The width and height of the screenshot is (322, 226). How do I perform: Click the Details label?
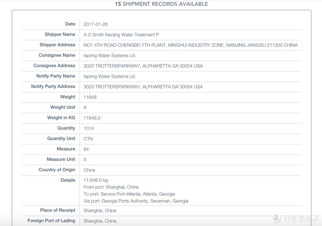68,180
